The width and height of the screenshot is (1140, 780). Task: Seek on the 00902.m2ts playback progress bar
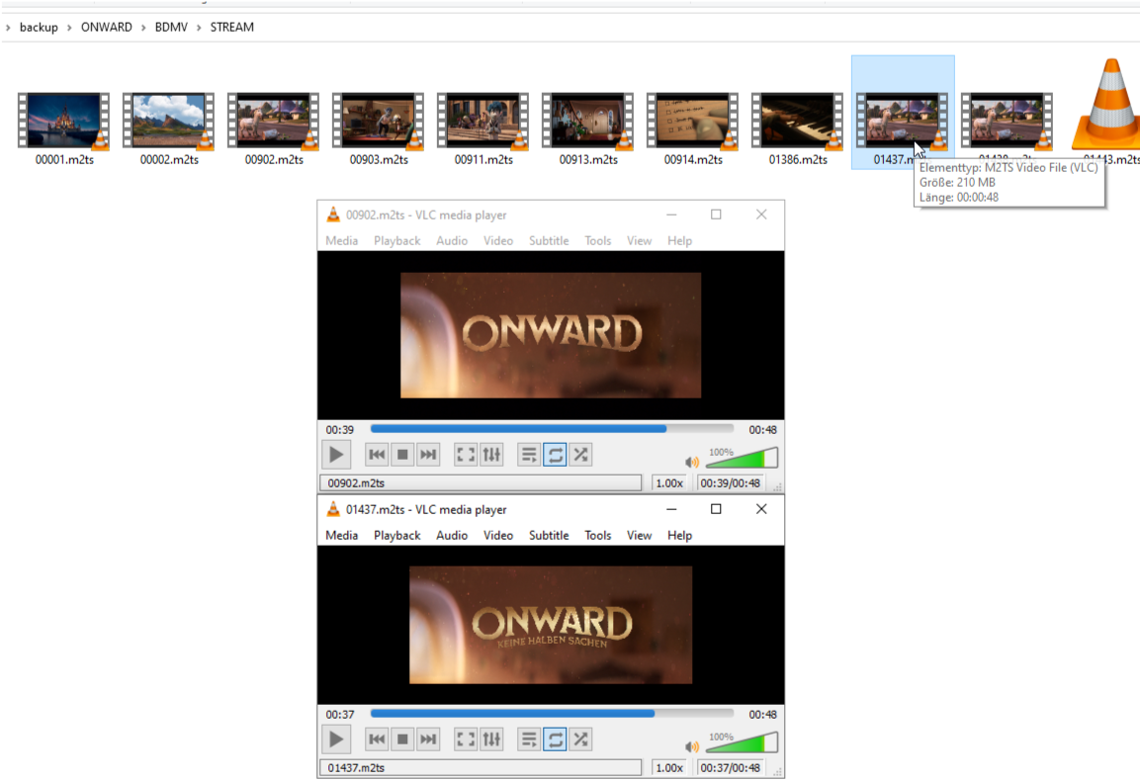552,429
